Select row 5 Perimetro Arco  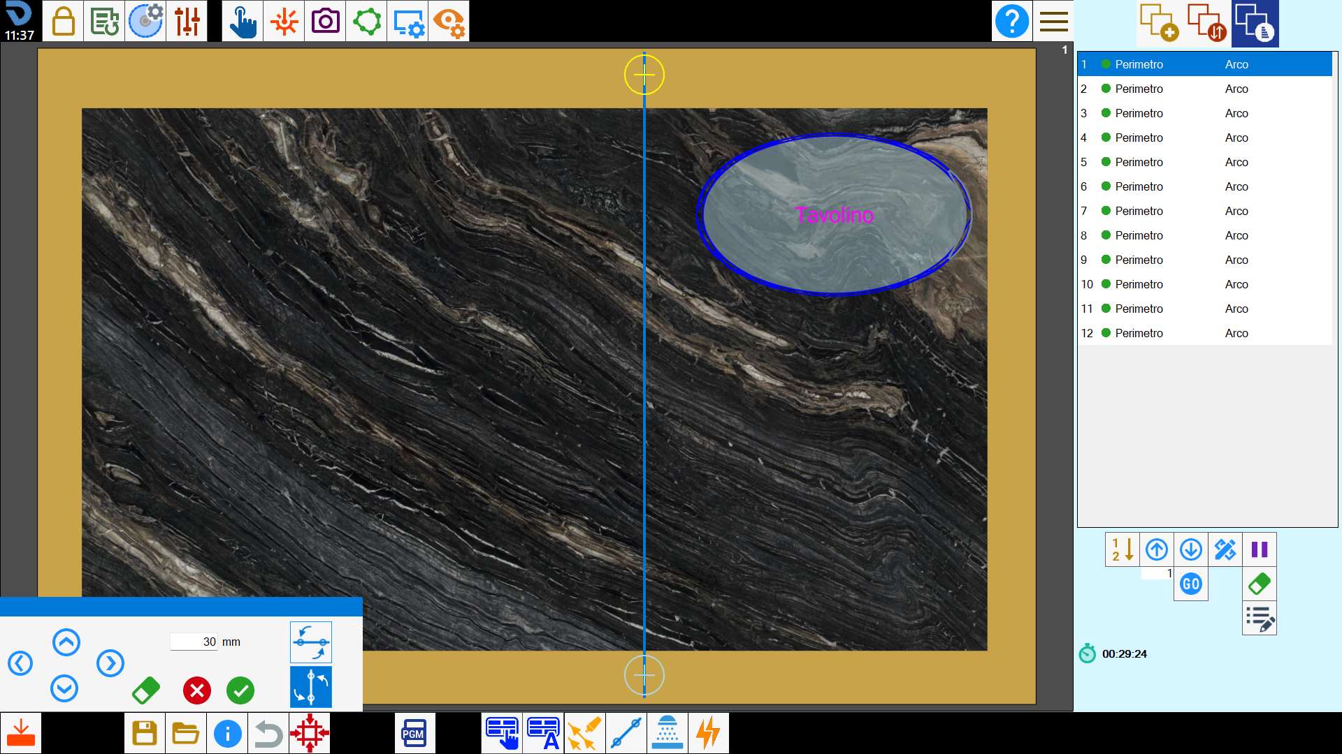1204,162
